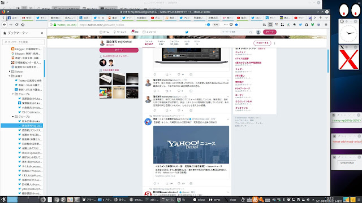Open the Firefox home page icon
This screenshot has width=362, height=203.
pos(23,25)
